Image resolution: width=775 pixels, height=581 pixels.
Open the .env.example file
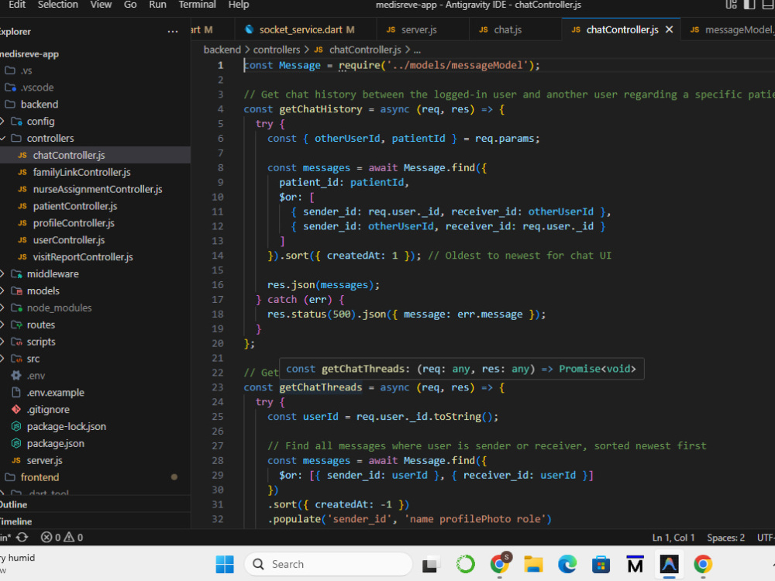(x=95, y=393)
